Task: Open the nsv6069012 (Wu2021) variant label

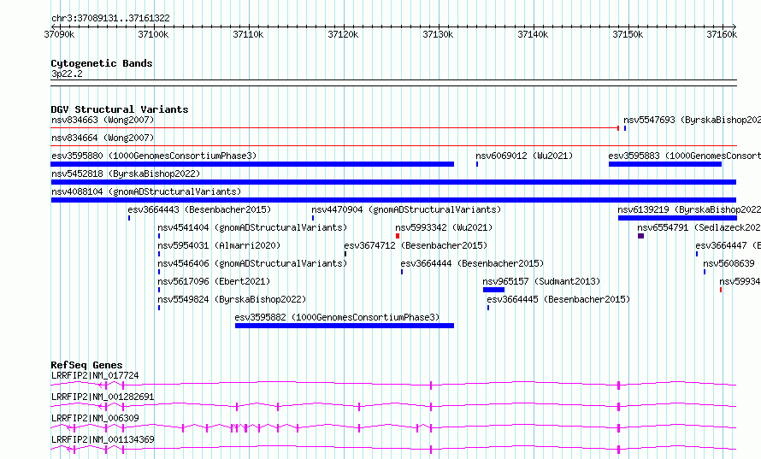Action: (x=524, y=156)
